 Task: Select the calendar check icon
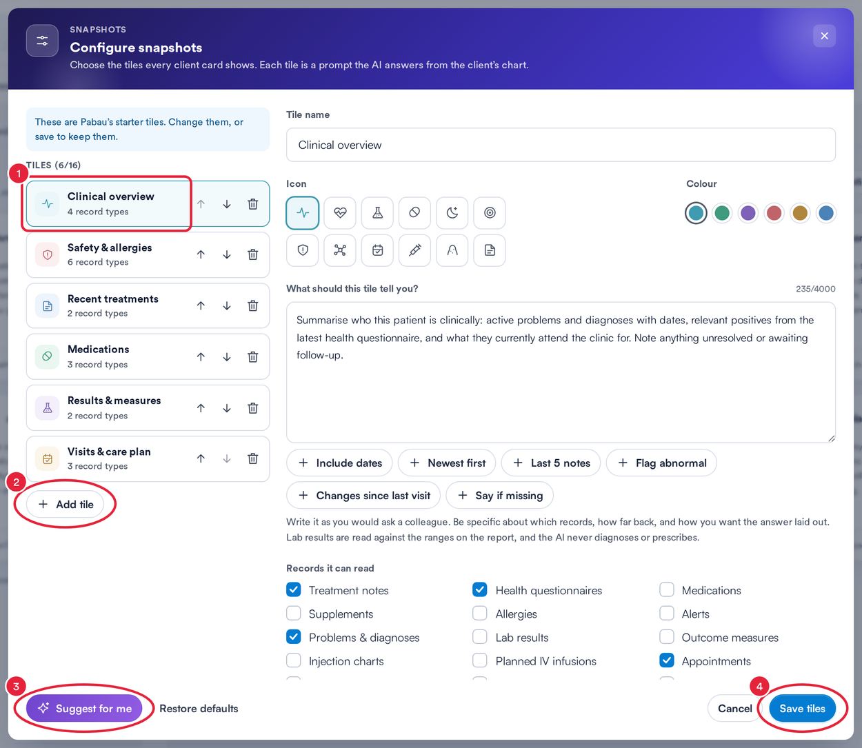[x=377, y=250]
